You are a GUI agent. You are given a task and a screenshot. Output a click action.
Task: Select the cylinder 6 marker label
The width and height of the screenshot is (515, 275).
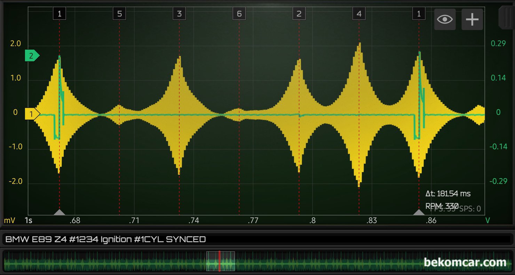click(239, 14)
